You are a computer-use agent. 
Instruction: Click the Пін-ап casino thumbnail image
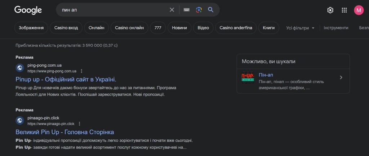(x=248, y=77)
